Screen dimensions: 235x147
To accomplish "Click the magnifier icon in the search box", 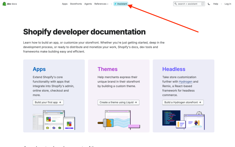I will [176, 4].
